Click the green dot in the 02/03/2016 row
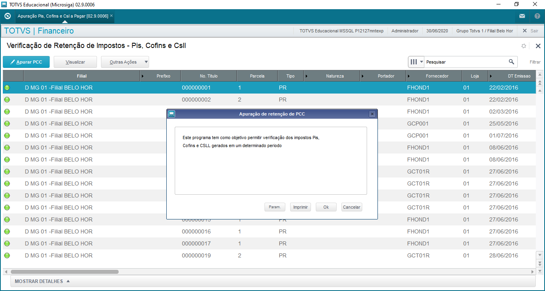The image size is (545, 291). tap(7, 112)
